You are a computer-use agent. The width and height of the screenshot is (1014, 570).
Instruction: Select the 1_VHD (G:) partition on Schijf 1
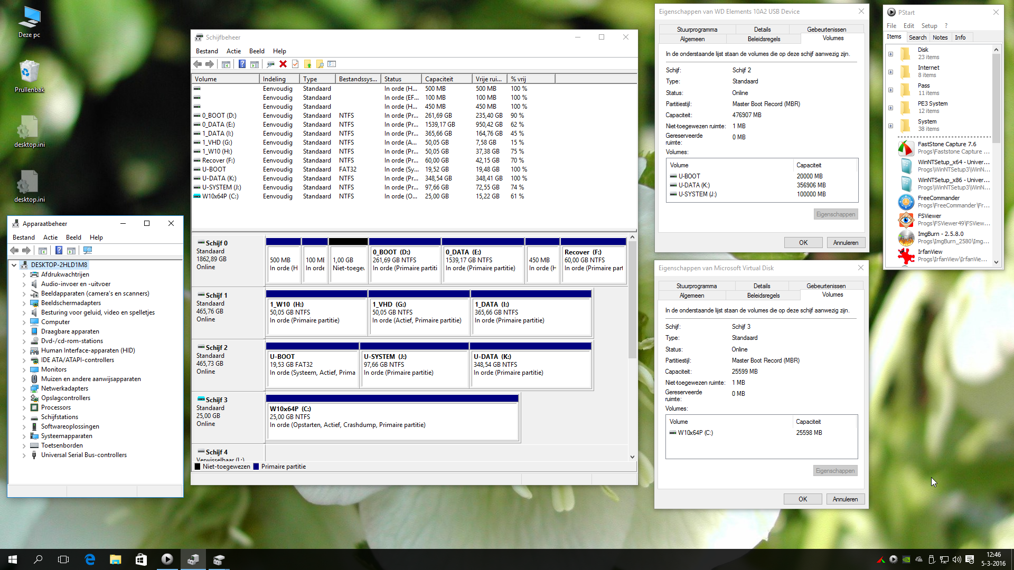click(419, 312)
